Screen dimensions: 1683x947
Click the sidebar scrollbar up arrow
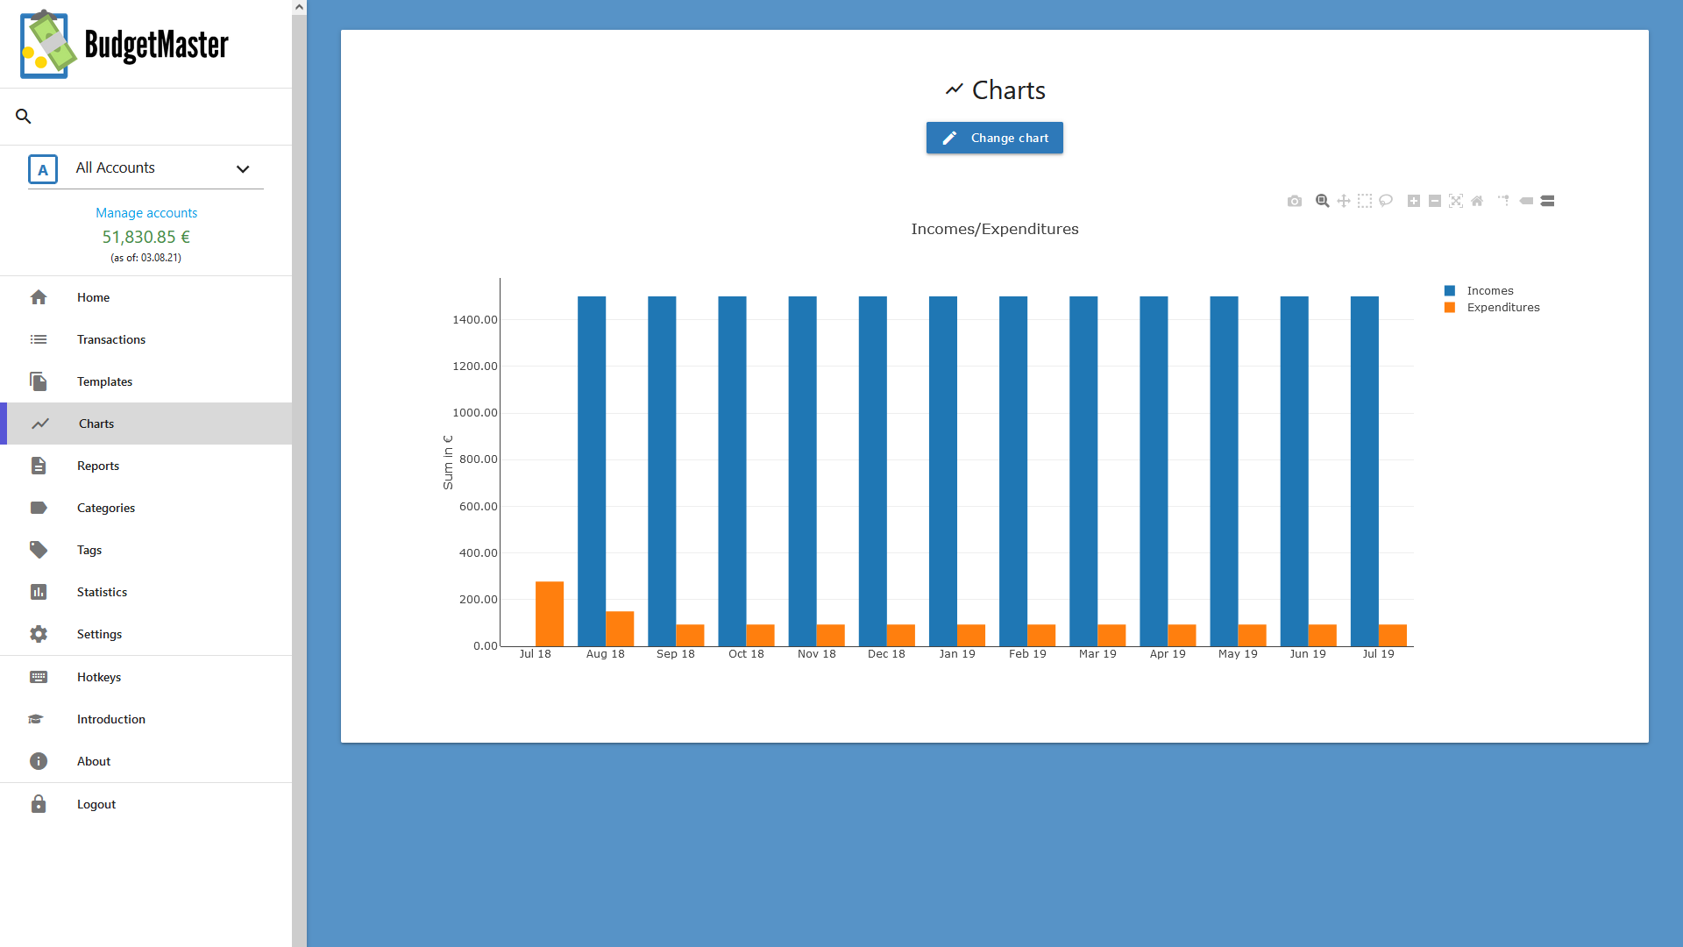299,7
